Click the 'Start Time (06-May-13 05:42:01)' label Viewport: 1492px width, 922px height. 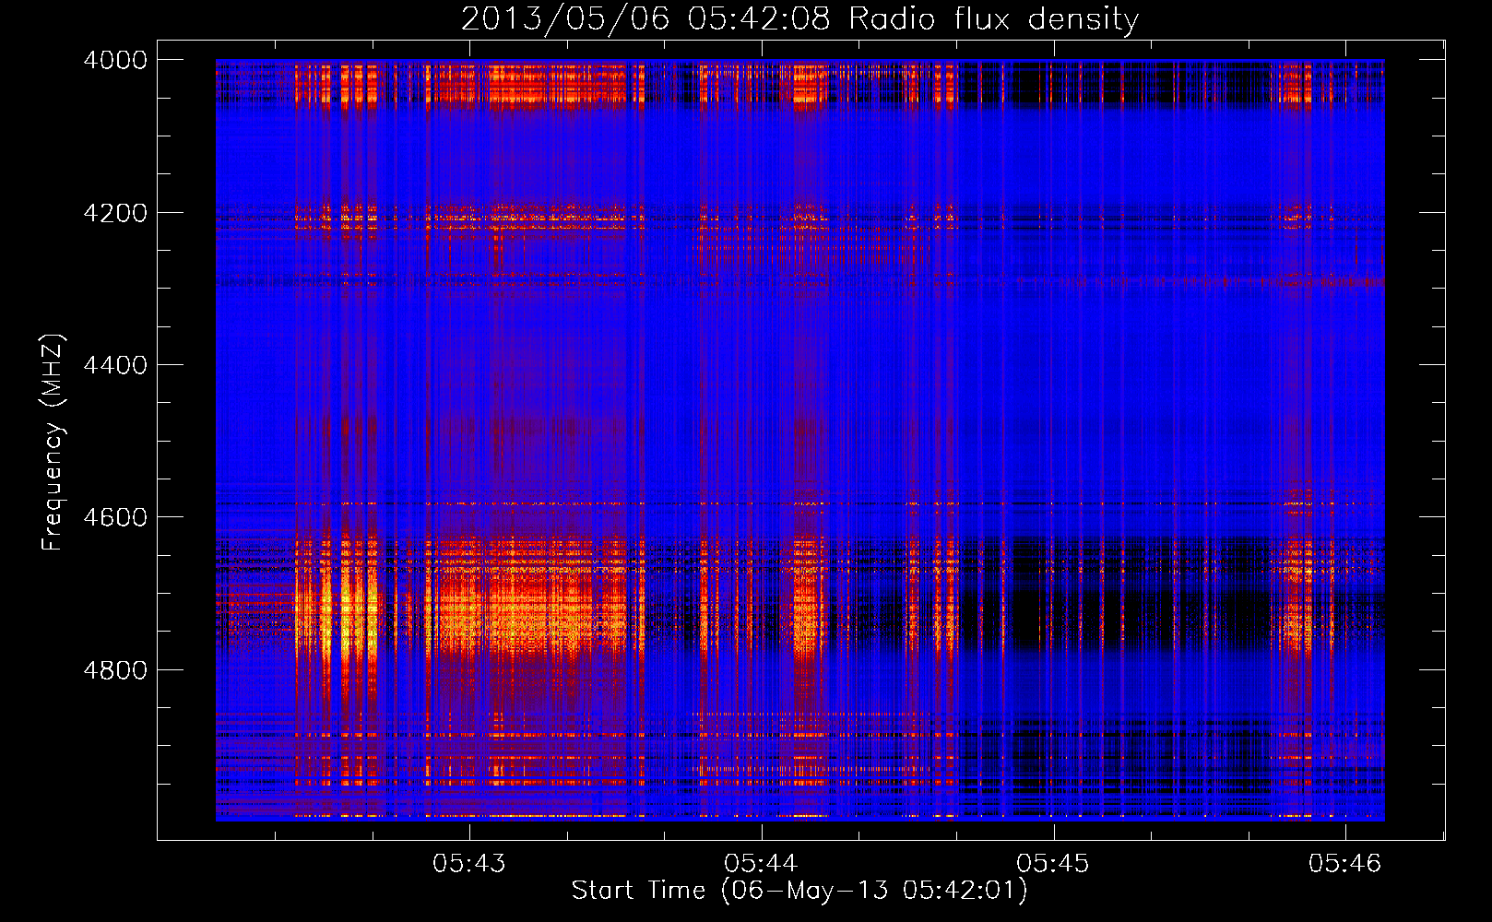point(799,891)
